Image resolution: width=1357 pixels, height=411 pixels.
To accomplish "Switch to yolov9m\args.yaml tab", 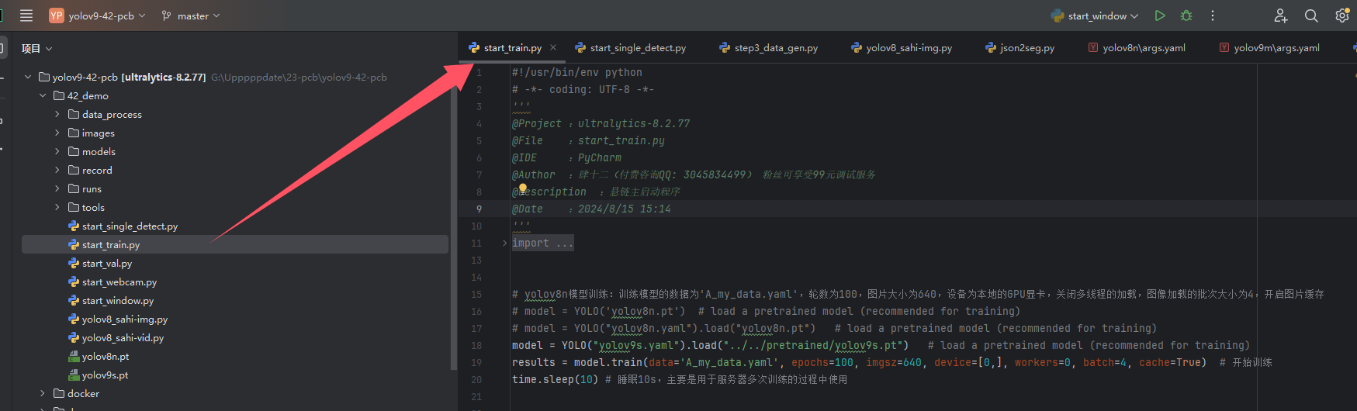I will [x=1269, y=48].
